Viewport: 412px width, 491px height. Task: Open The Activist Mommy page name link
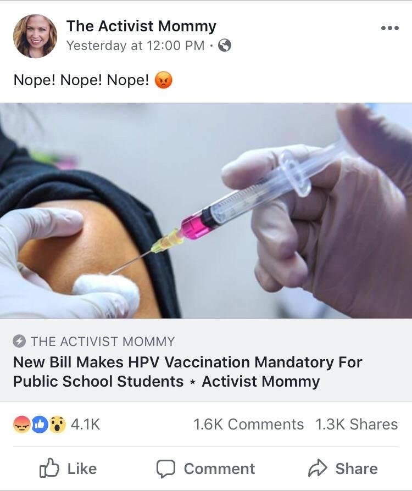[141, 26]
